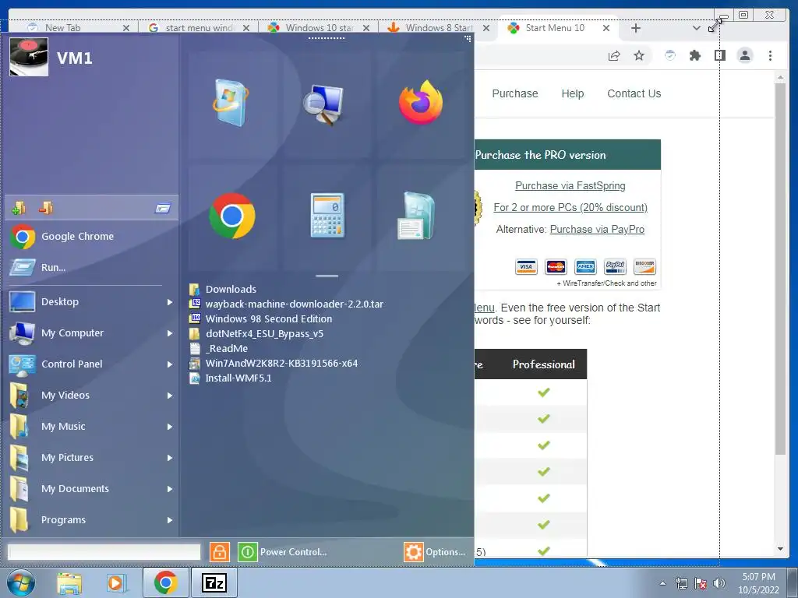
Task: Expand the My Videos submenu arrow
Action: click(x=169, y=395)
